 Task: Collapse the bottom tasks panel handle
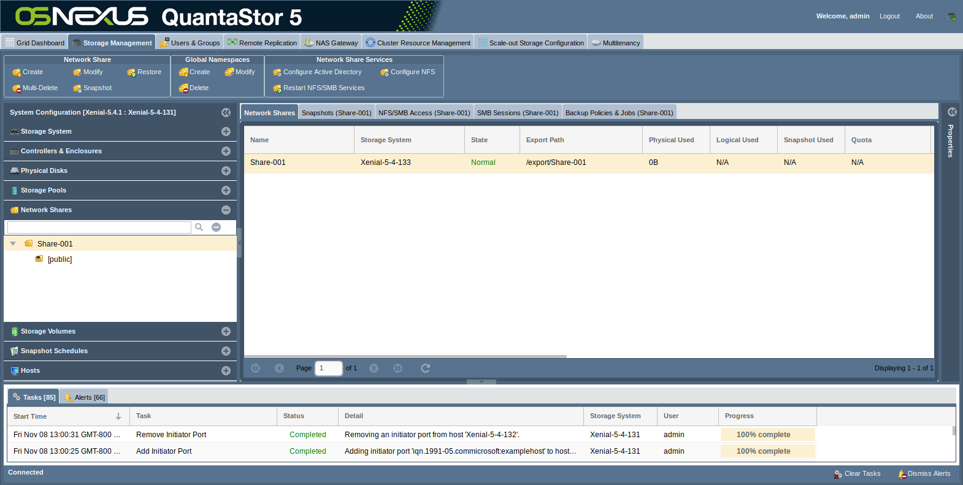[x=481, y=381]
